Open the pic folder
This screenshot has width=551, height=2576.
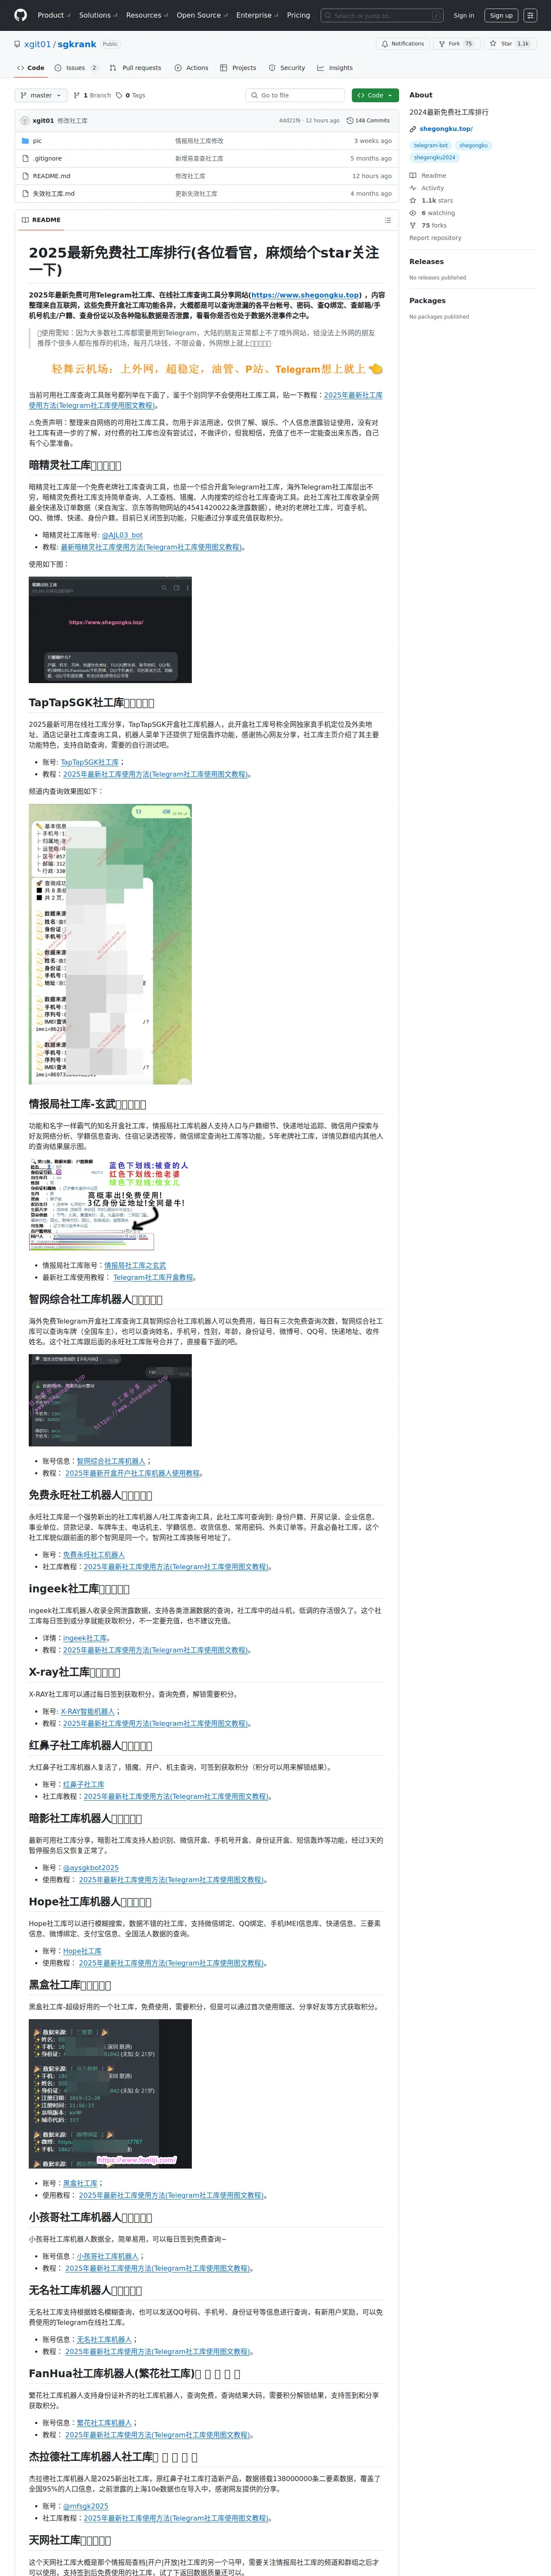pos(37,141)
